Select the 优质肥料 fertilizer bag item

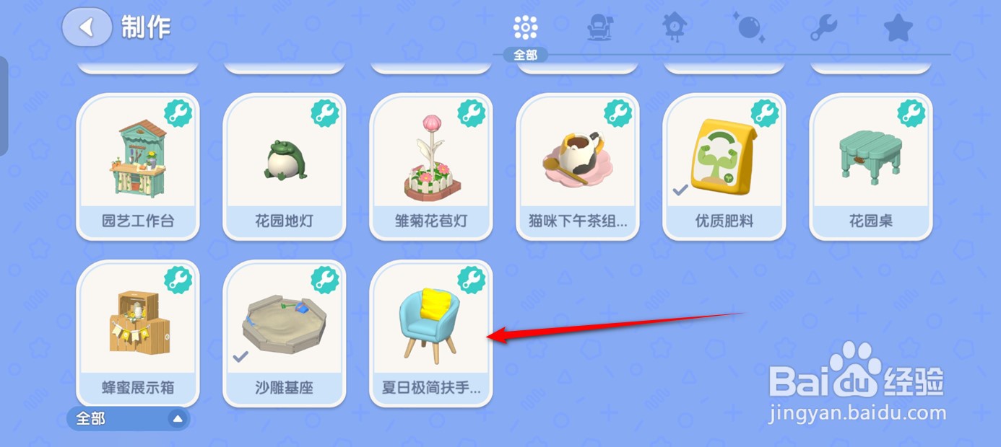pyautogui.click(x=724, y=167)
